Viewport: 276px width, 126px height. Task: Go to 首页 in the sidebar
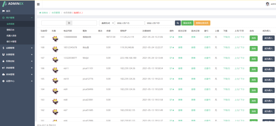17,11
